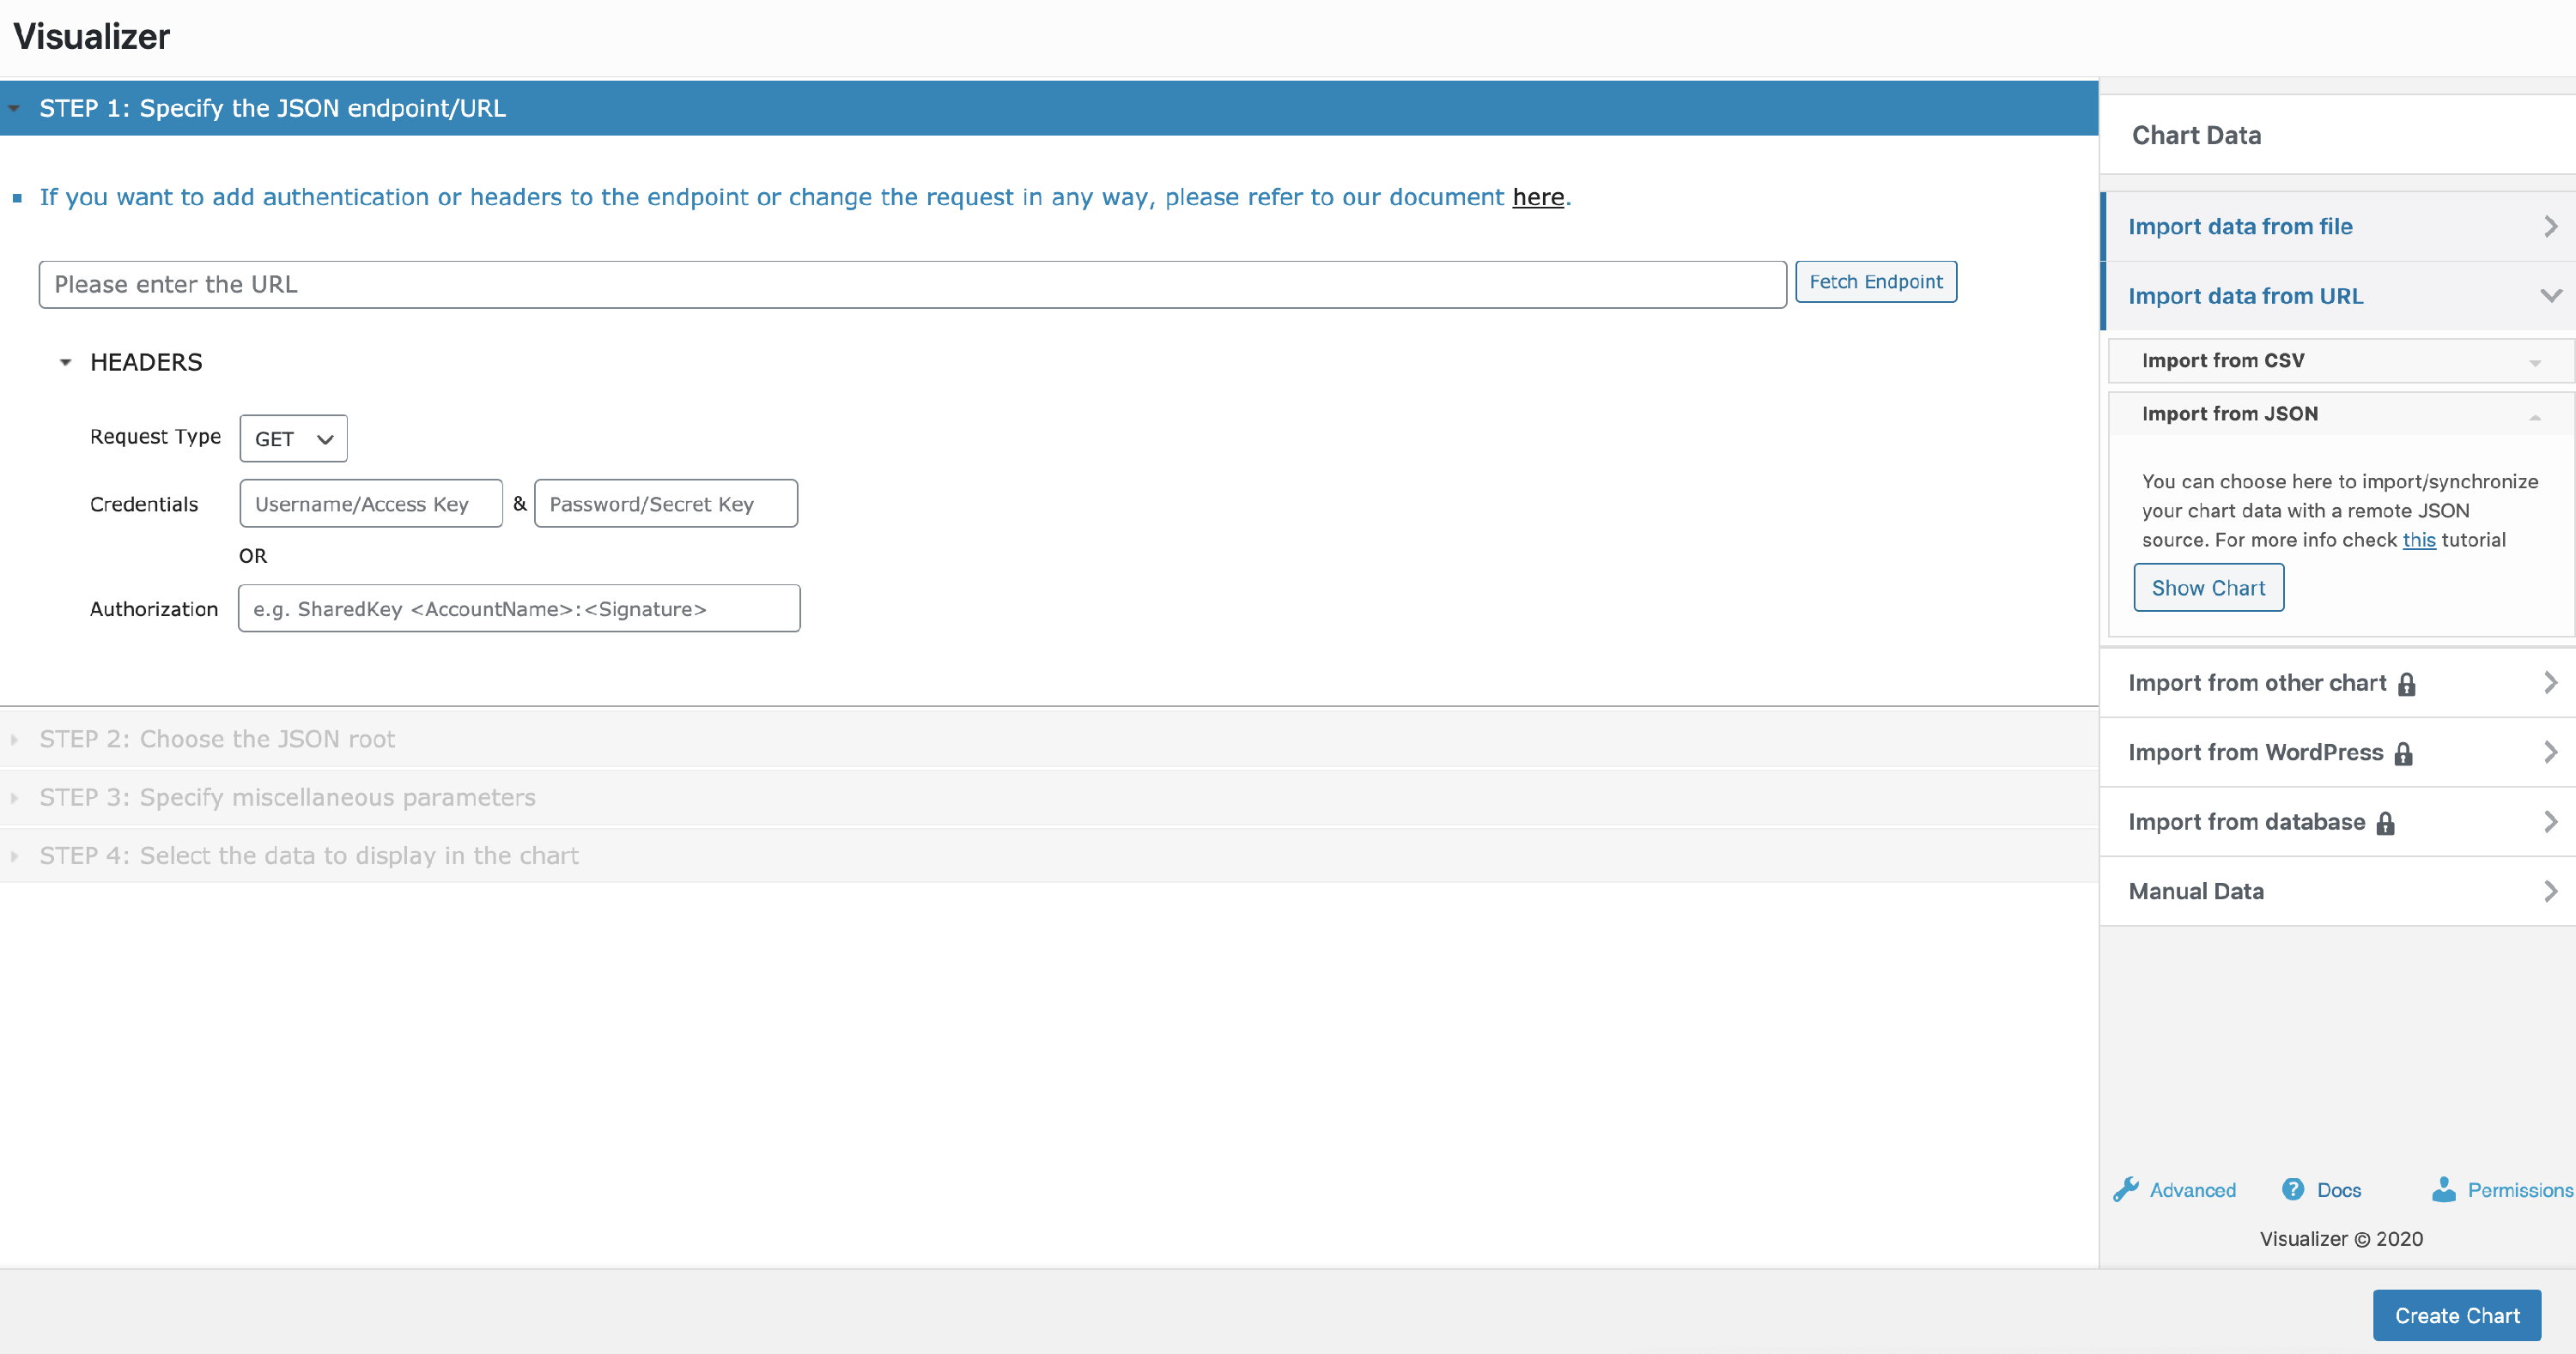Click the Advanced wrench icon

2126,1189
